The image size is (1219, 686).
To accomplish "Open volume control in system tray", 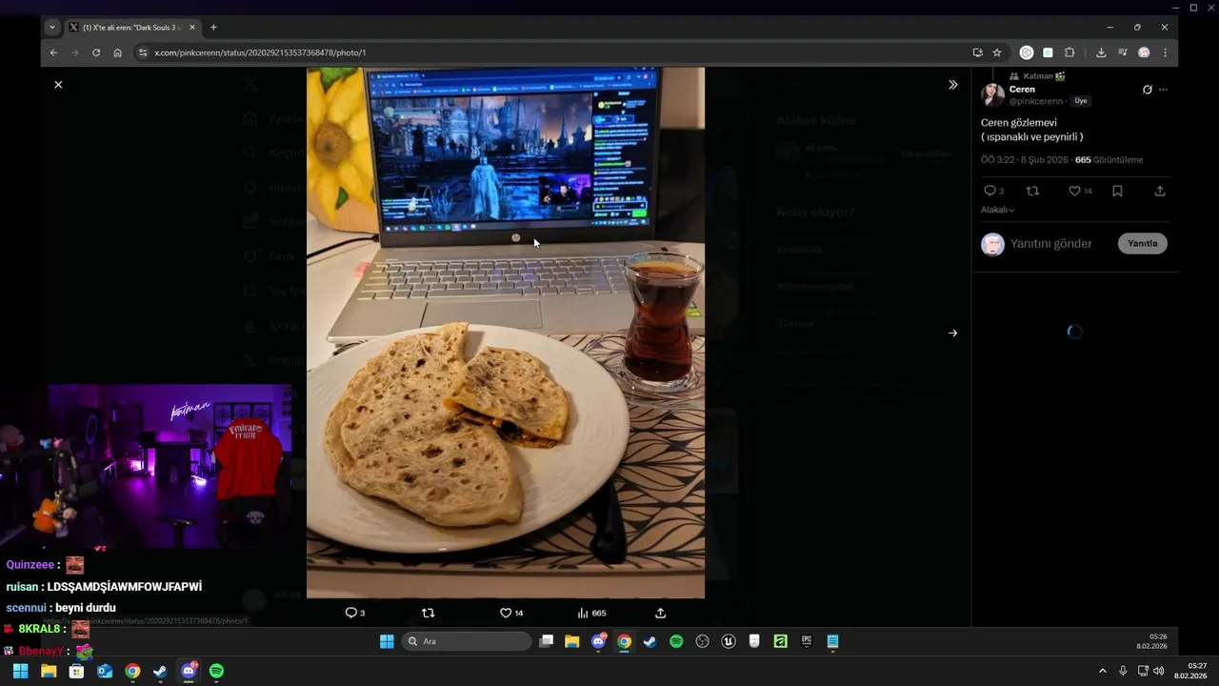I will 1159,671.
